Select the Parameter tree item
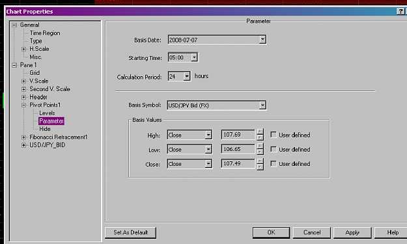407x244 pixels. pyautogui.click(x=51, y=121)
